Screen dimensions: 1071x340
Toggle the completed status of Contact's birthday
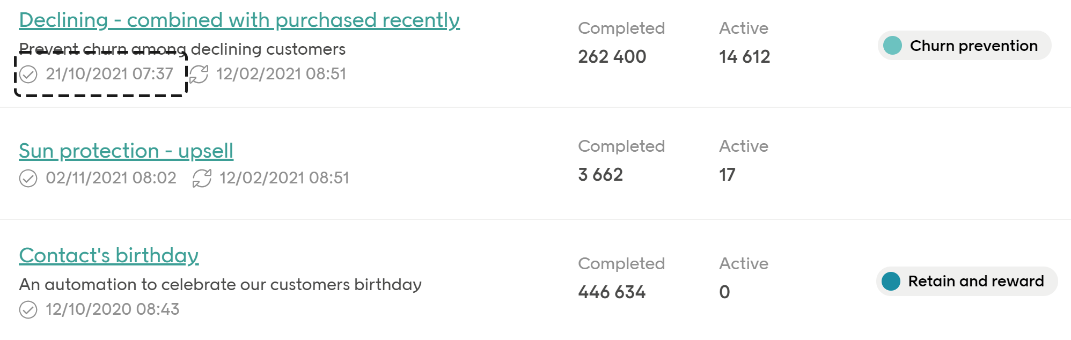pos(30,309)
